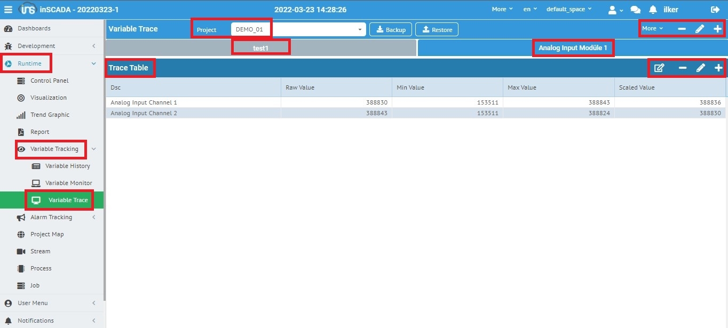Click the pencil icon in Variable Trace header
Image resolution: width=728 pixels, height=328 pixels.
click(x=700, y=29)
